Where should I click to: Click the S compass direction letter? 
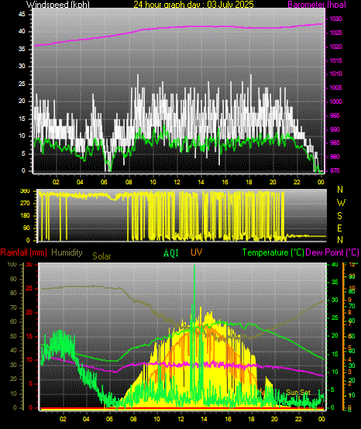pos(339,216)
